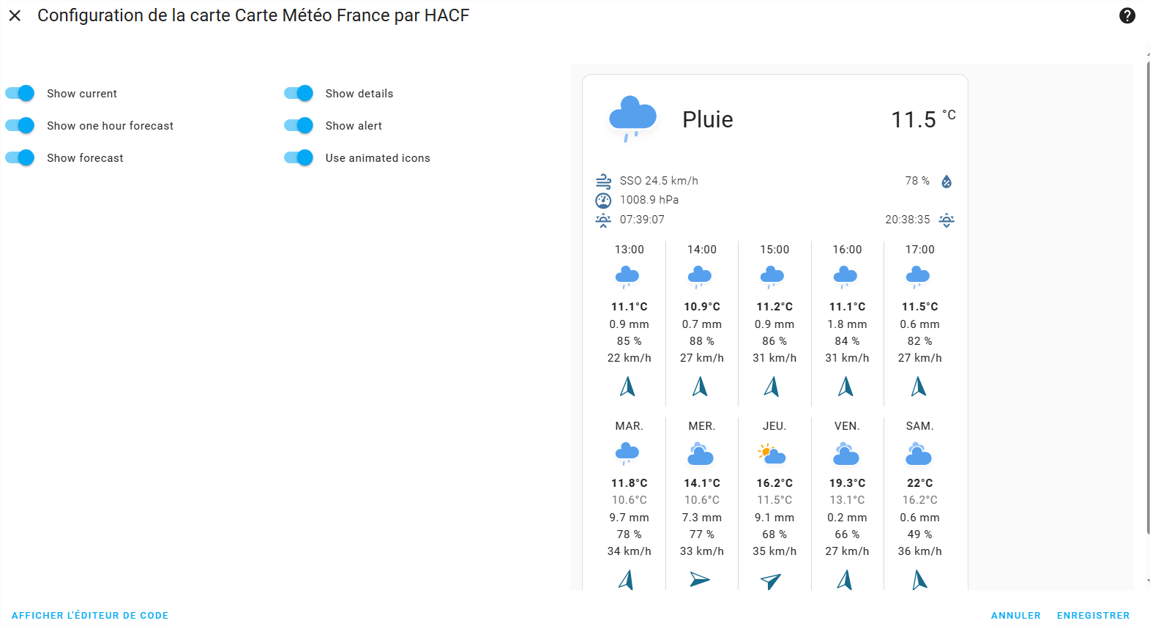
Task: Click the pressure gauge icon beside 1008.9 hPa
Action: click(x=603, y=200)
